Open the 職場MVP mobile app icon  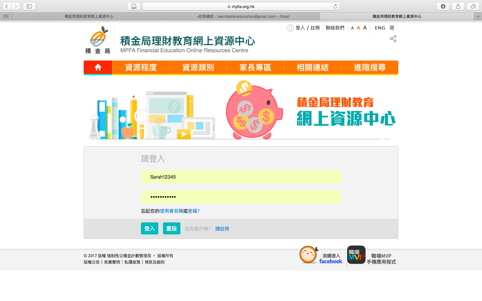tap(356, 255)
